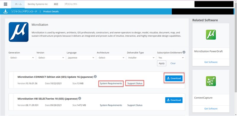
Task: Click the Apply filter button
Action: [162, 63]
